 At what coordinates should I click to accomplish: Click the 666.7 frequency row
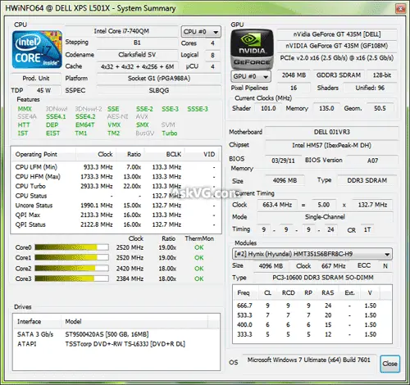point(312,306)
